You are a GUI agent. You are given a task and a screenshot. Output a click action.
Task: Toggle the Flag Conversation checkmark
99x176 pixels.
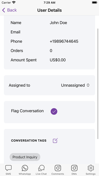54,112
